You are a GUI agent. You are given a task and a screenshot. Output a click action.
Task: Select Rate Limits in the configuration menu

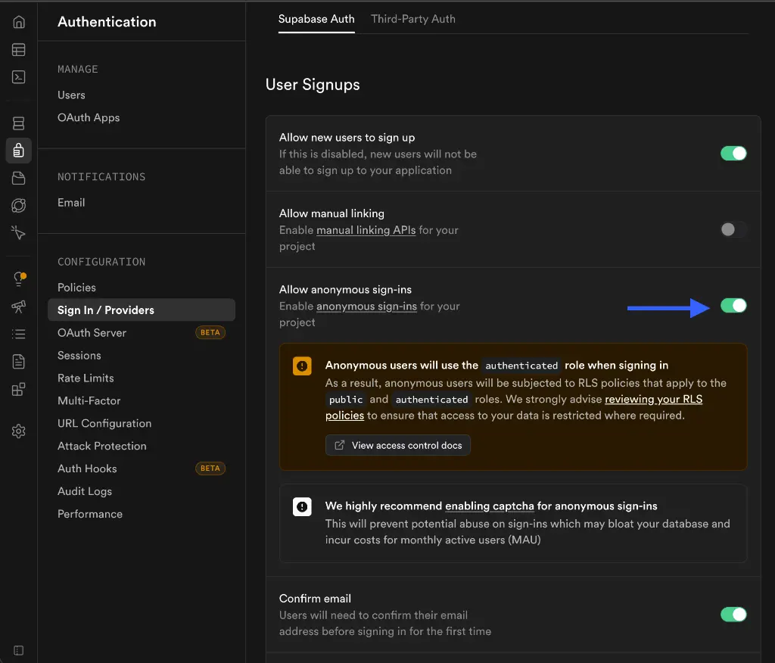point(86,378)
